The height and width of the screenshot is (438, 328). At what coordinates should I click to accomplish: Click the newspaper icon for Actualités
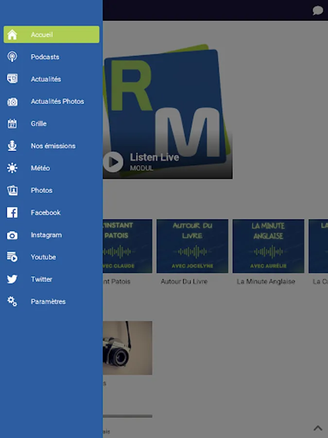12,79
